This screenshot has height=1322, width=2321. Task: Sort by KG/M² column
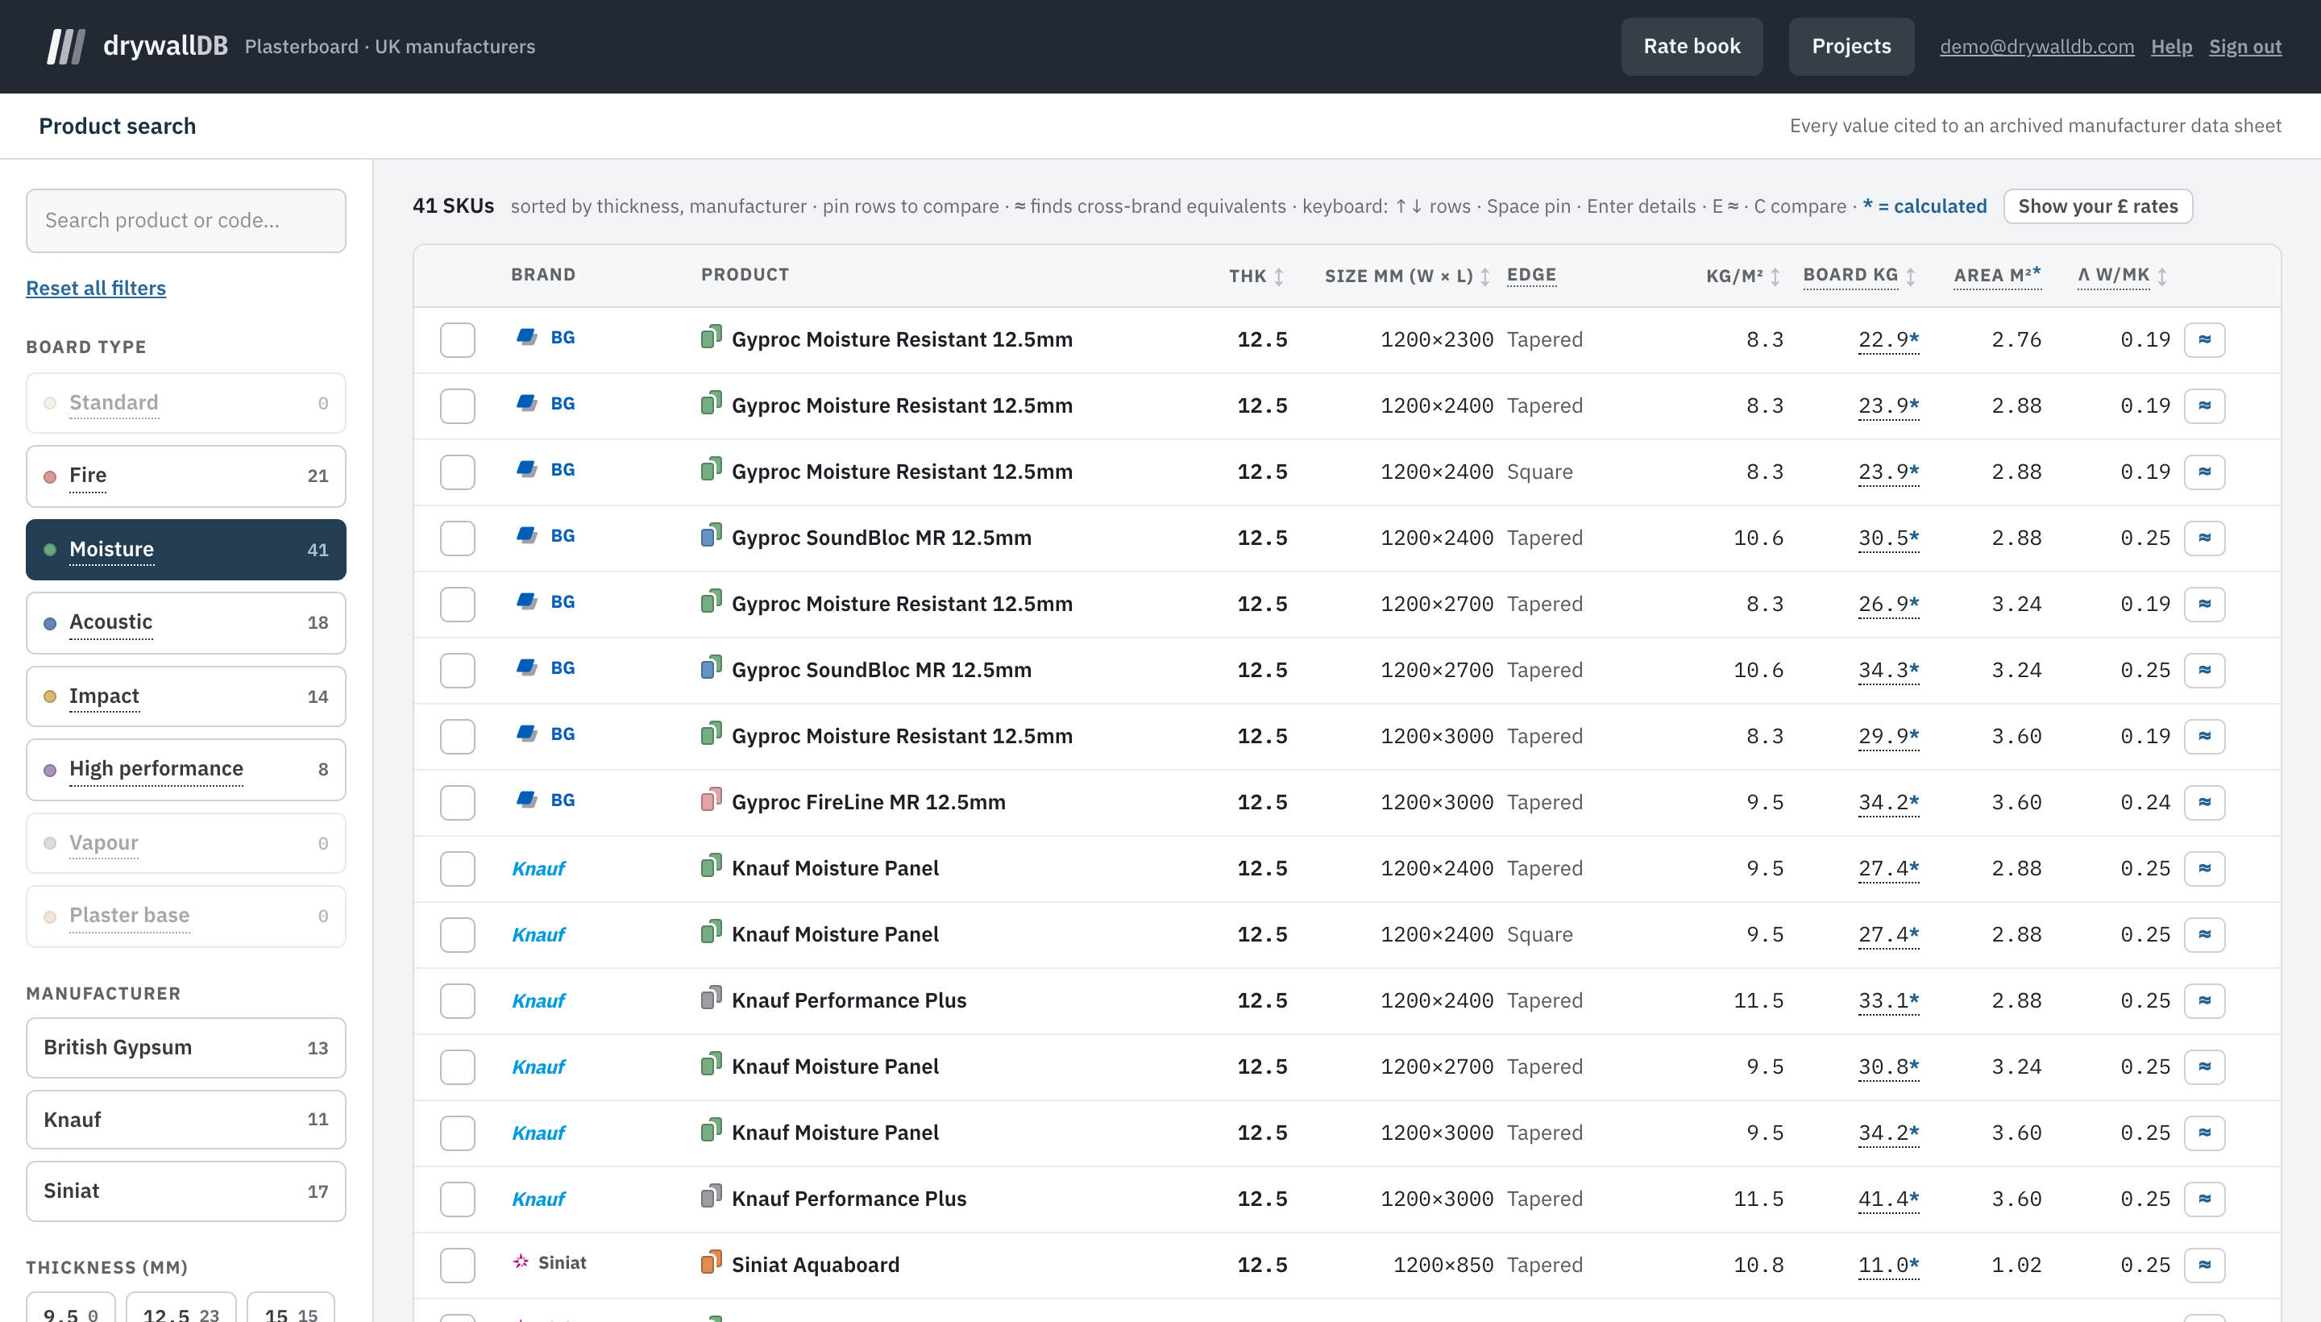click(1775, 276)
